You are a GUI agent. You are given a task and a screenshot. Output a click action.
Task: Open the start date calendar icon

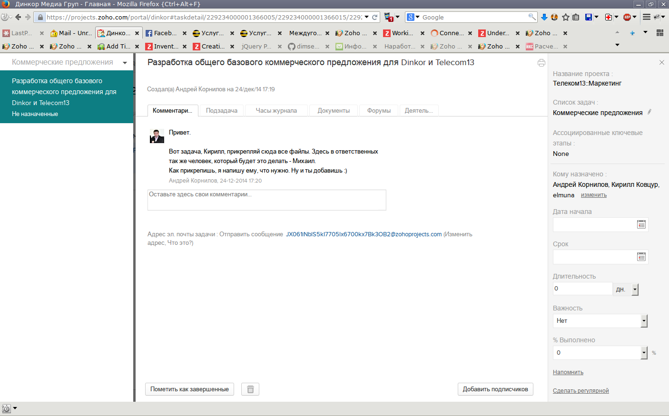click(x=641, y=224)
